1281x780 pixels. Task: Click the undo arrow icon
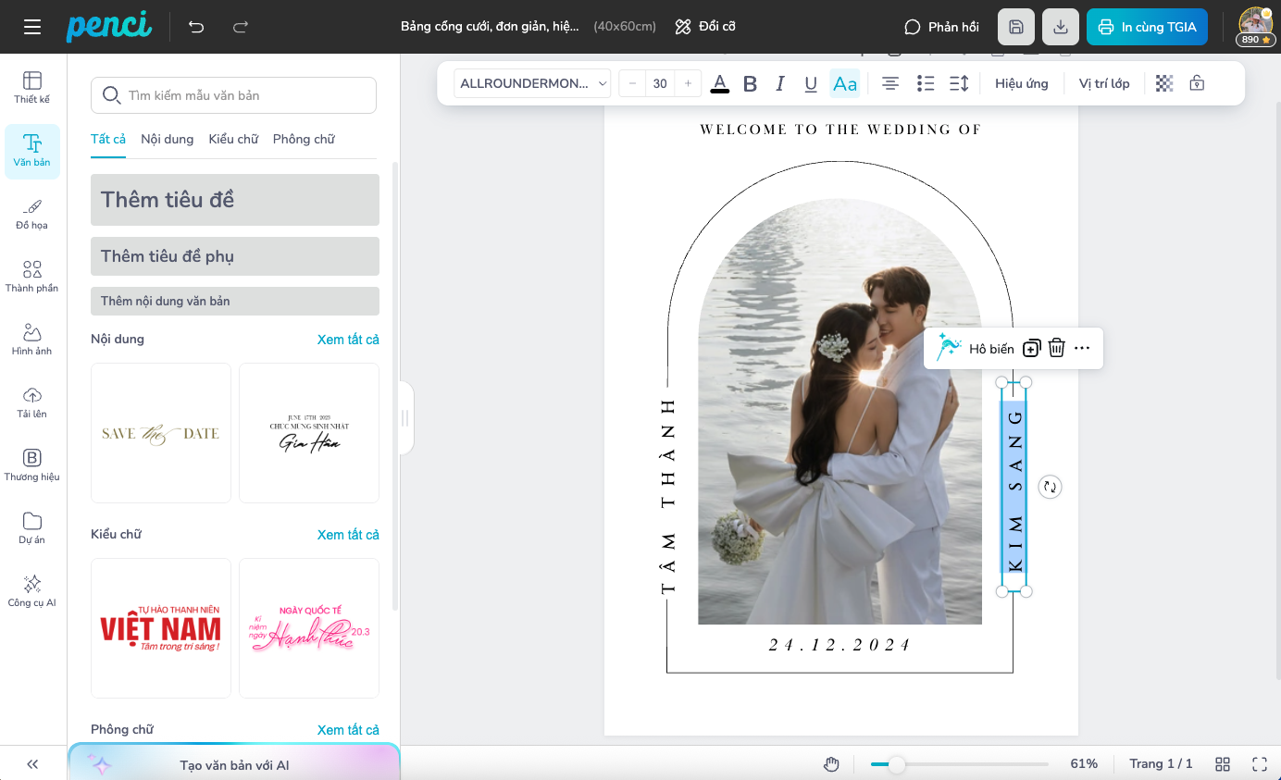(196, 27)
